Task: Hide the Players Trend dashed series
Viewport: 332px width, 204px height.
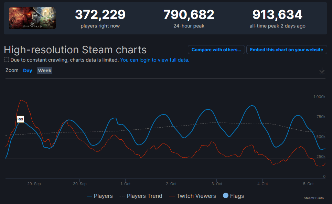Action: [141, 196]
